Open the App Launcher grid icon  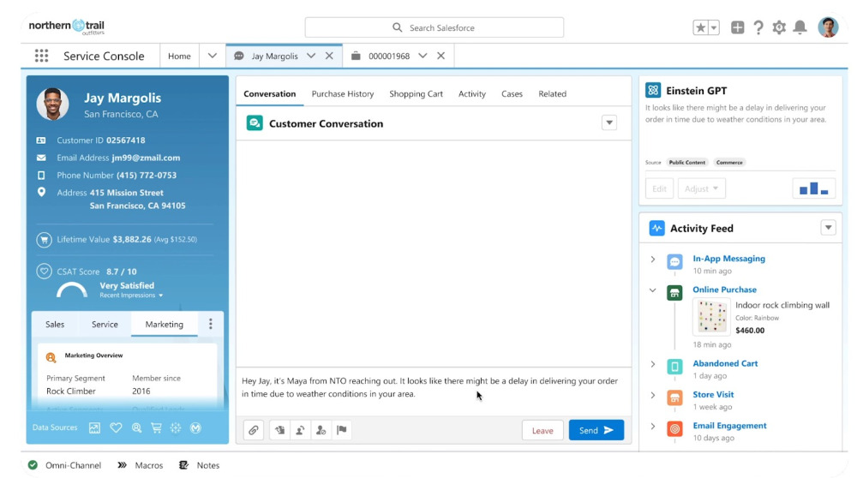coord(41,56)
